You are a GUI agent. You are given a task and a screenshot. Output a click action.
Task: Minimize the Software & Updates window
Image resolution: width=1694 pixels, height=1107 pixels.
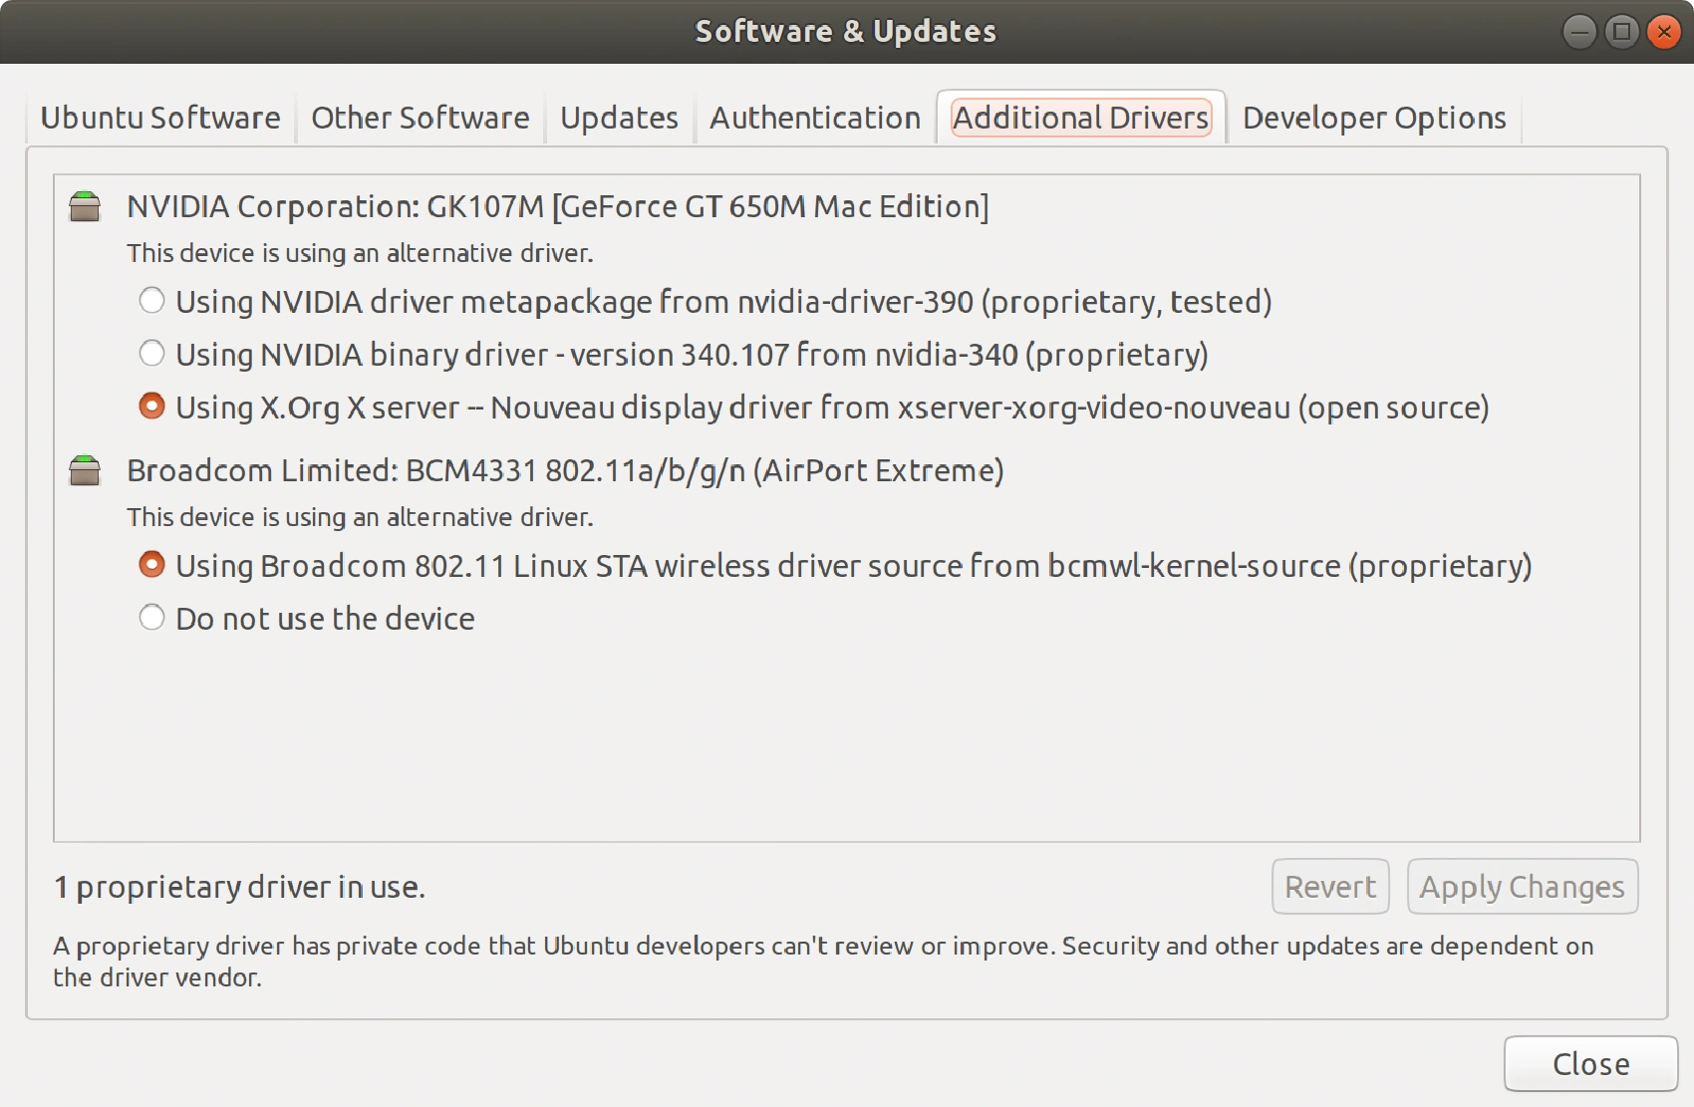(x=1579, y=32)
